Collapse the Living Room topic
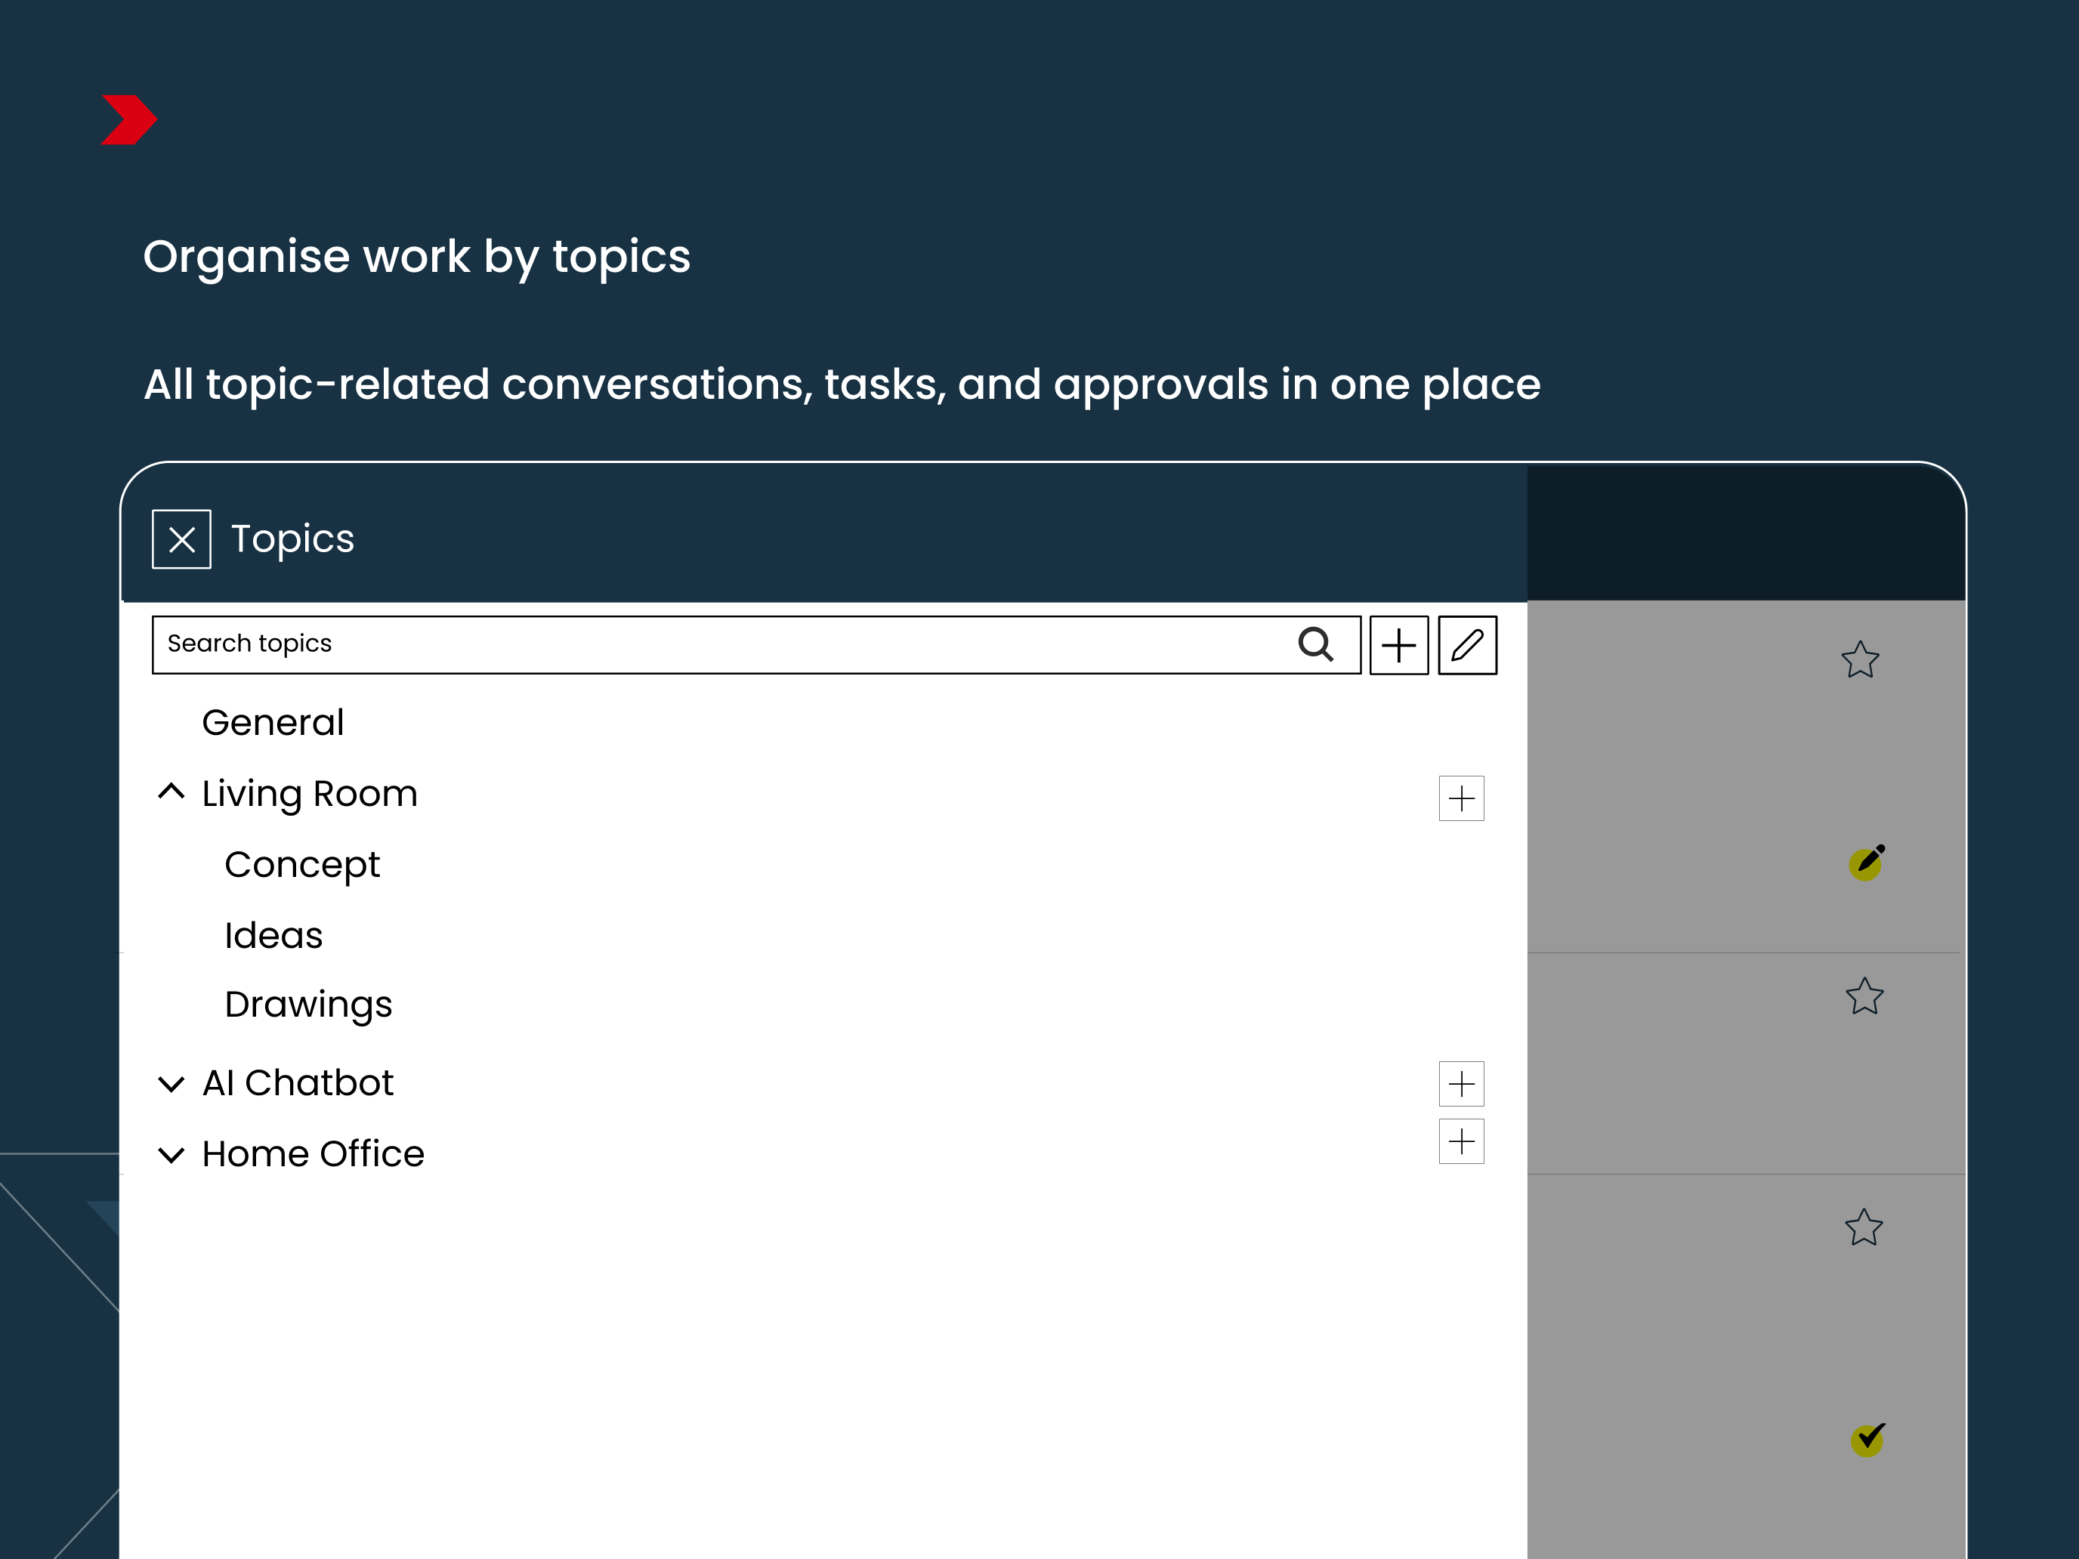The width and height of the screenshot is (2079, 1559). (x=171, y=792)
